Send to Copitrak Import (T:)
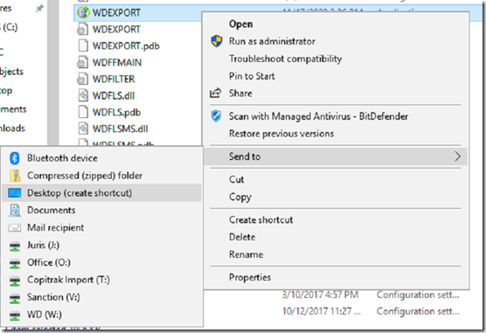The width and height of the screenshot is (486, 333). (x=68, y=280)
